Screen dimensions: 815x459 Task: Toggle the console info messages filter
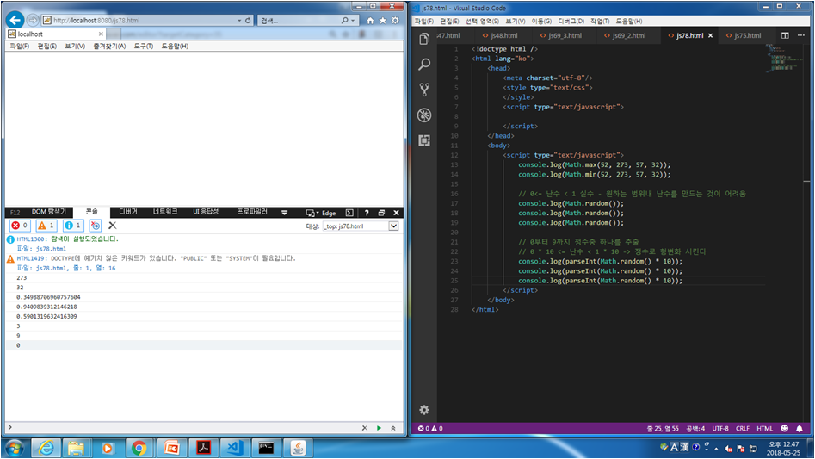point(73,225)
